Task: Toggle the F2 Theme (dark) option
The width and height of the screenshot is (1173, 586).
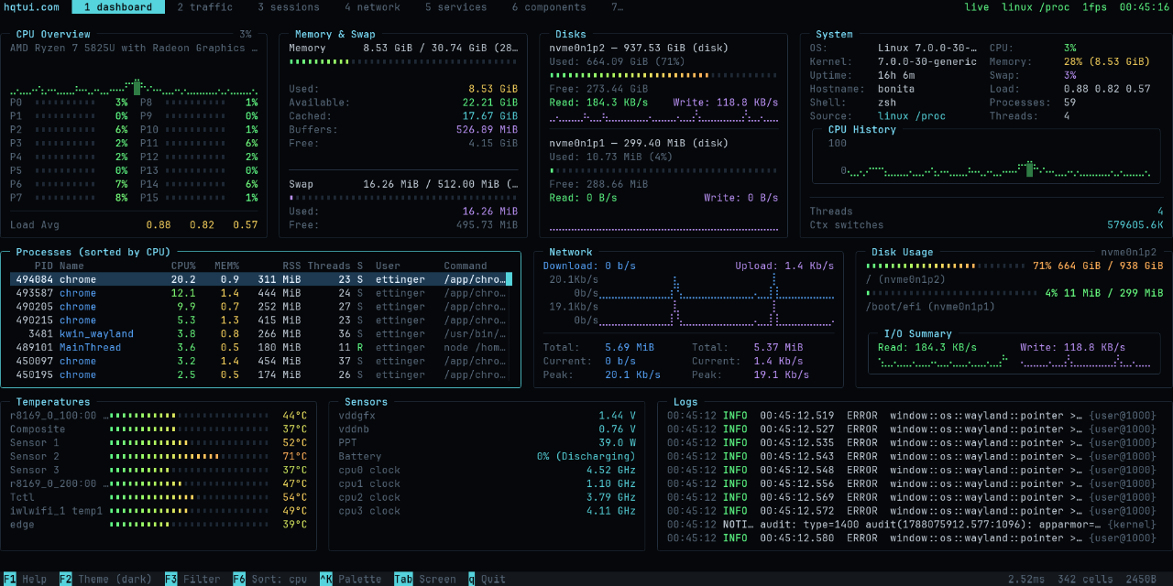Action: [x=106, y=580]
